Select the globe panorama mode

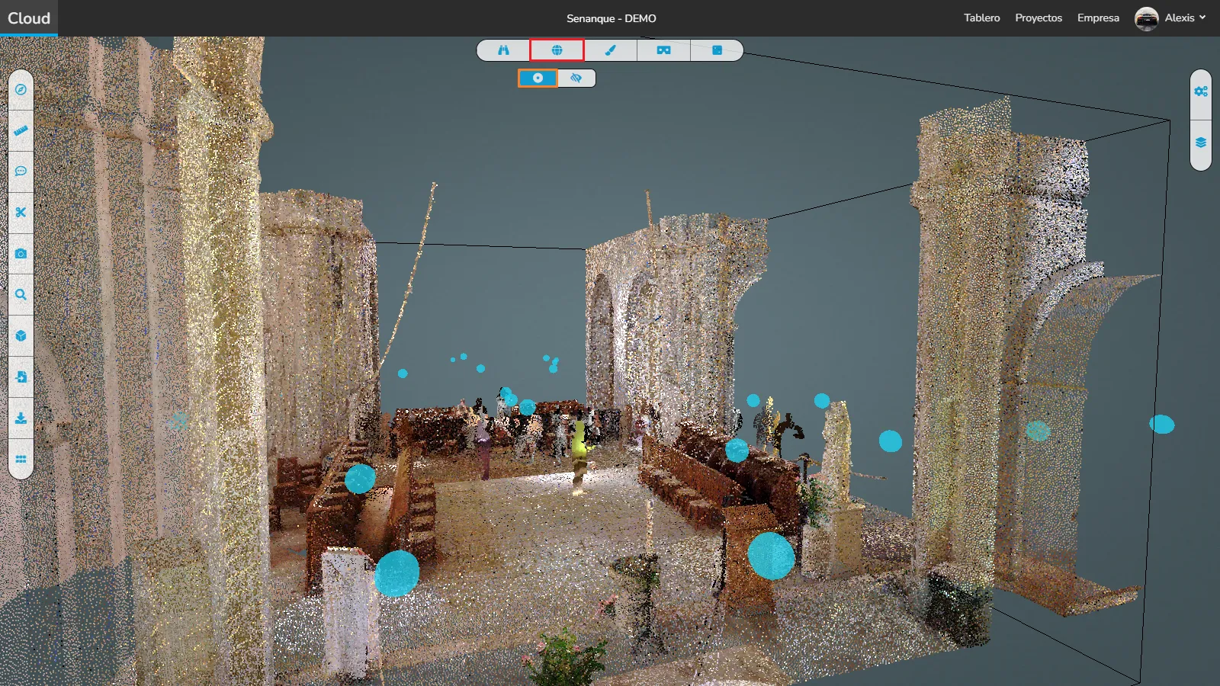(x=557, y=50)
